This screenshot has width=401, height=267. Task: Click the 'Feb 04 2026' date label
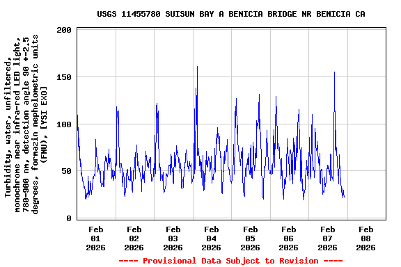[211, 238]
